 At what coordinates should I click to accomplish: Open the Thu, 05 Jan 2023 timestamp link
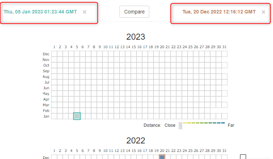click(x=40, y=12)
